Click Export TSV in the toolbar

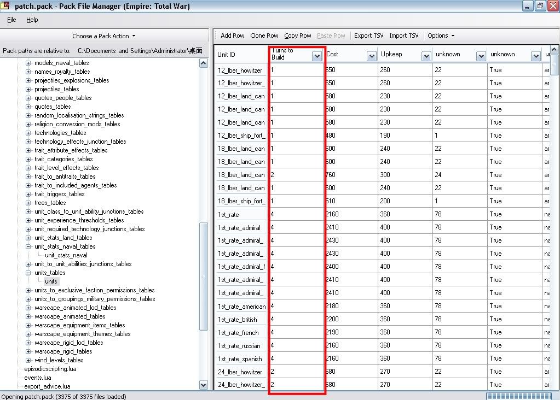click(368, 36)
